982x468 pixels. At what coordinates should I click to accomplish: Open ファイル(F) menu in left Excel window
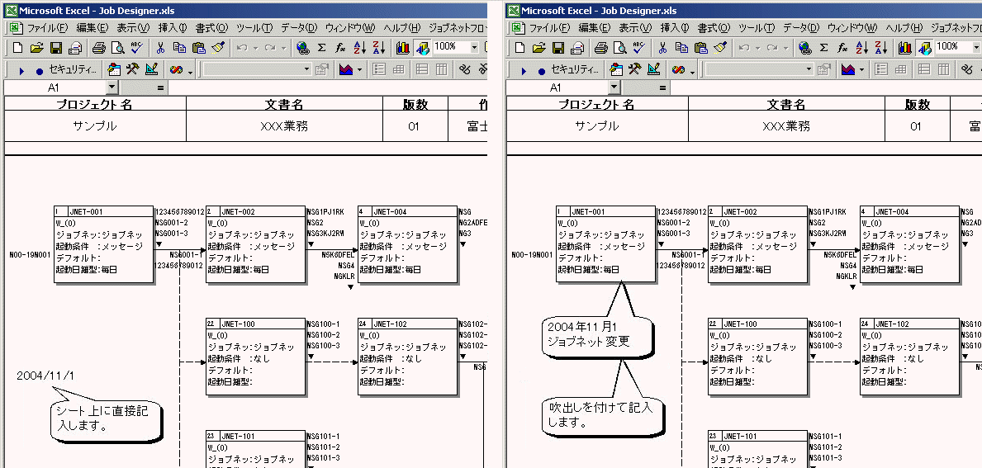(48, 28)
